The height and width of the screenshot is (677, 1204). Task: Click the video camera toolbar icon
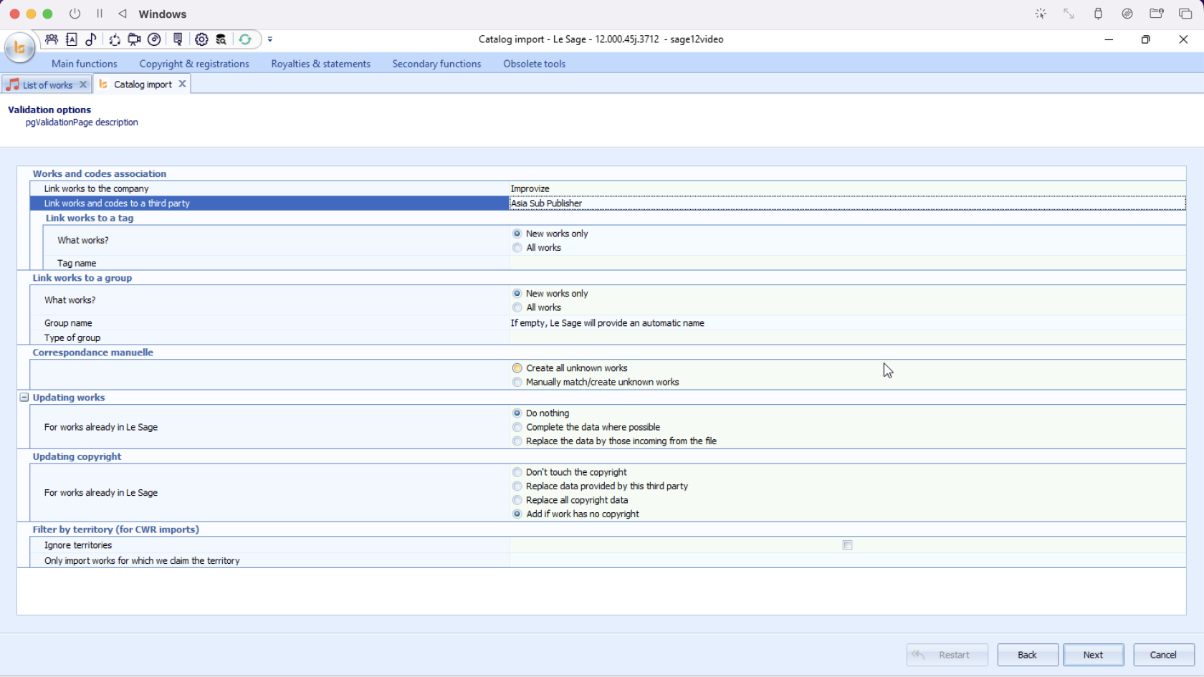134,39
